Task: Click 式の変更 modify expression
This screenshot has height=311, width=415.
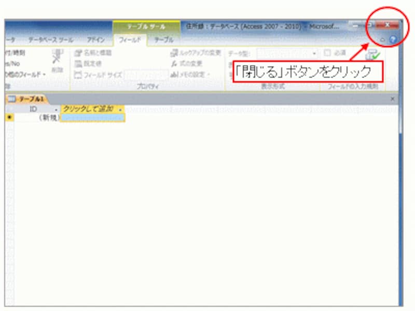Action: pyautogui.click(x=187, y=64)
